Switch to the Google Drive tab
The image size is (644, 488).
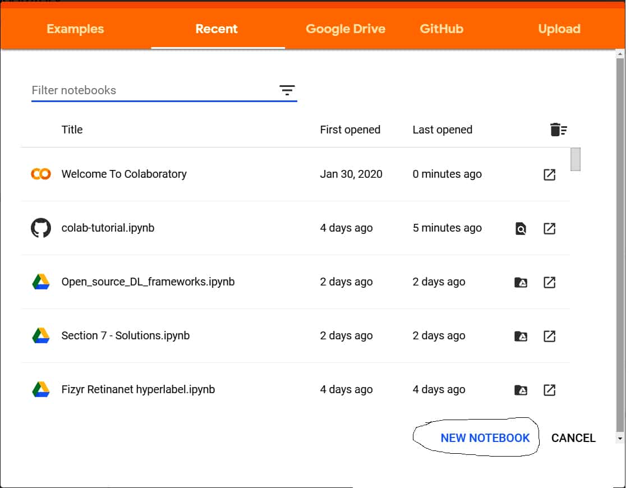click(x=345, y=29)
